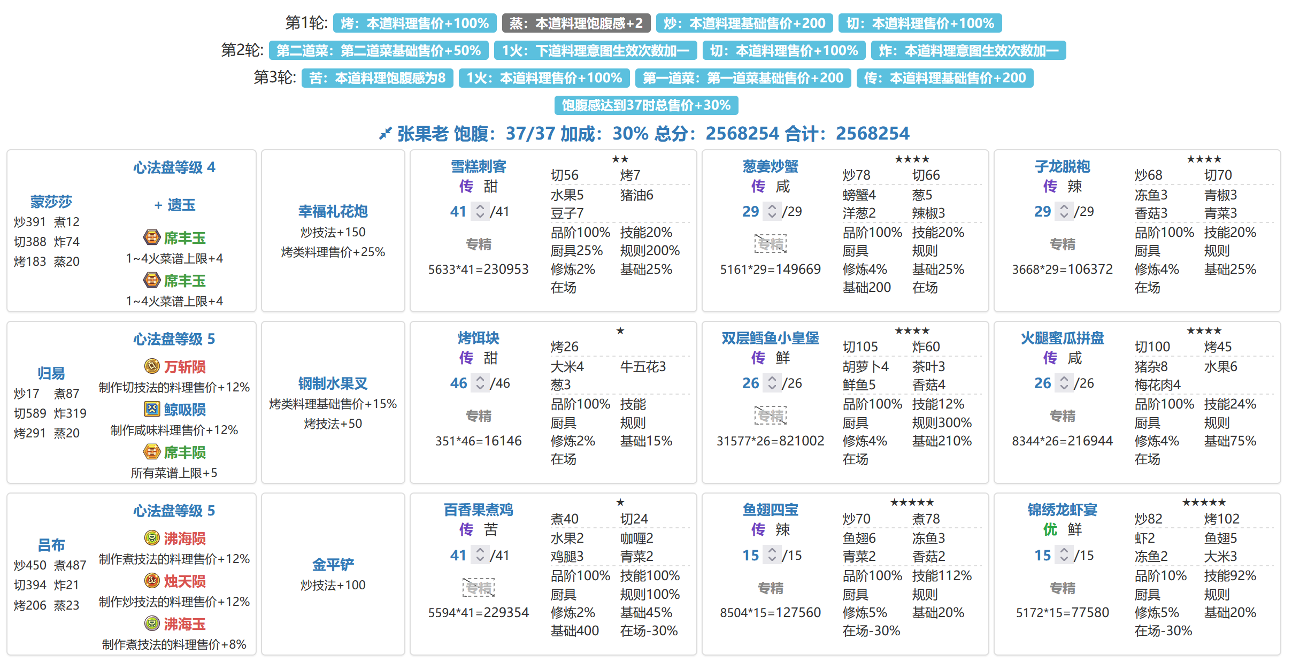Viewport: 1292px width, 662px height.
Task: Adjust quantity stepper for 葱姜炒蟹
Action: pyautogui.click(x=772, y=211)
